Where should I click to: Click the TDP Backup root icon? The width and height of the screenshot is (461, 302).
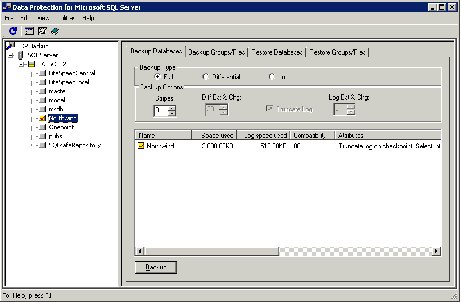coord(10,46)
